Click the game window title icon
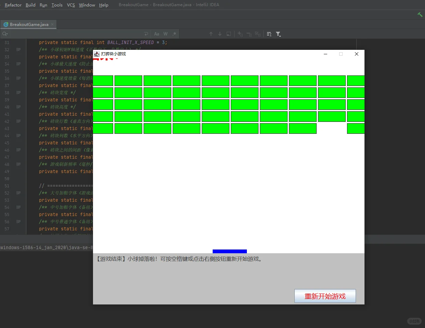Viewport: 425px width, 328px height. coord(97,54)
